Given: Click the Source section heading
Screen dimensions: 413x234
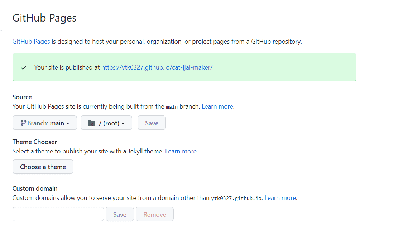Looking at the screenshot, I should [x=22, y=97].
